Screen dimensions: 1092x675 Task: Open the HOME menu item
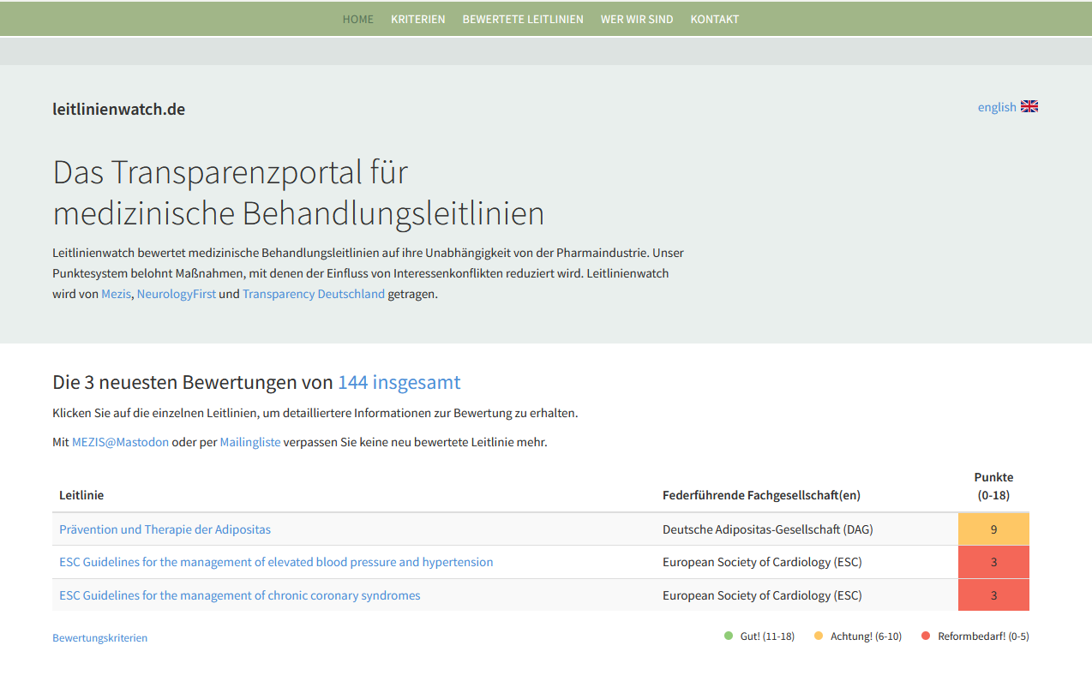[x=357, y=19]
